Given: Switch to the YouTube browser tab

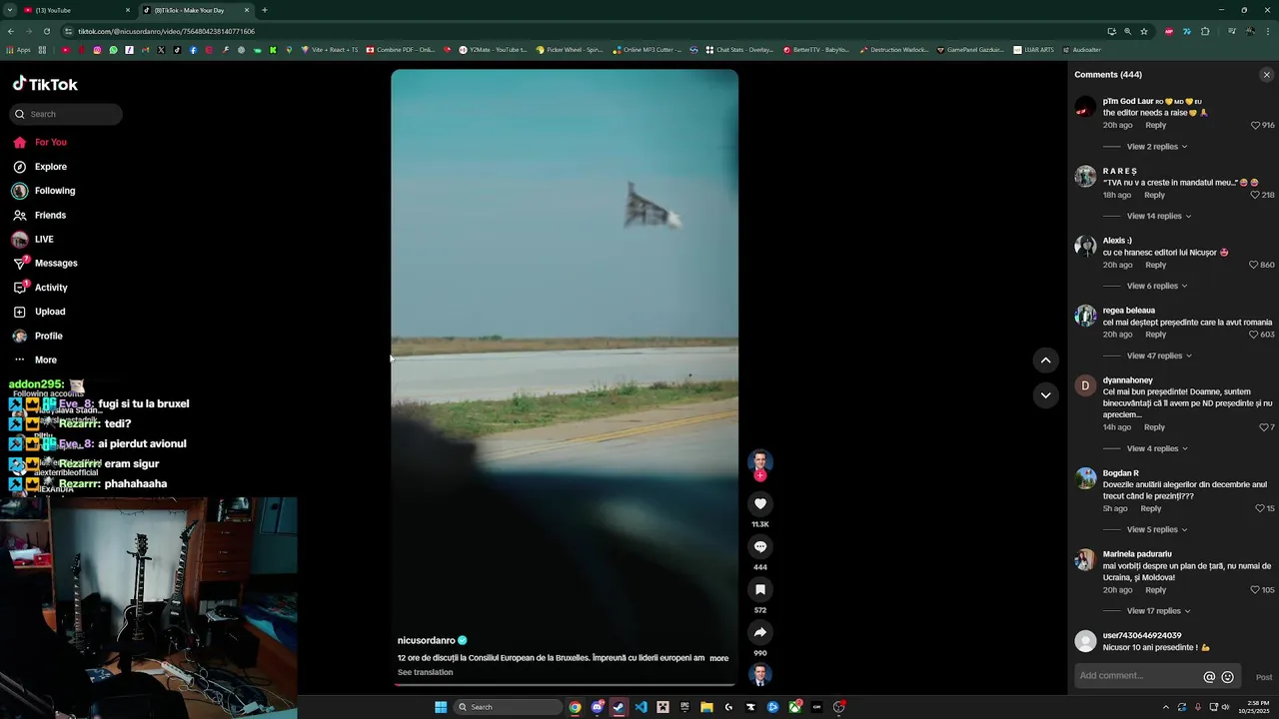Looking at the screenshot, I should coord(75,10).
